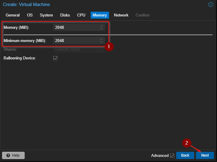Click the Memory tab
Screen dimensions: 217x162
point(100,15)
